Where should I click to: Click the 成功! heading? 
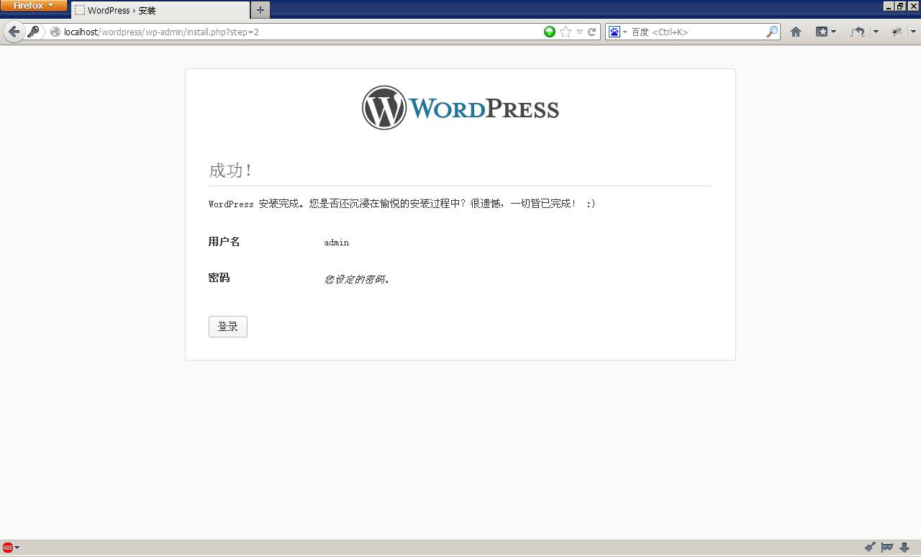click(x=230, y=171)
